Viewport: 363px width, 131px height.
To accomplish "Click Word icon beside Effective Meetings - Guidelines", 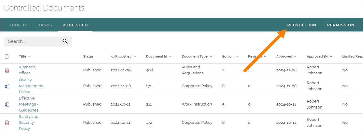I will [x=7, y=105].
